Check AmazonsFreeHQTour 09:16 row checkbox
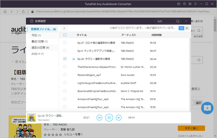The image size is (217, 138). [65, 99]
